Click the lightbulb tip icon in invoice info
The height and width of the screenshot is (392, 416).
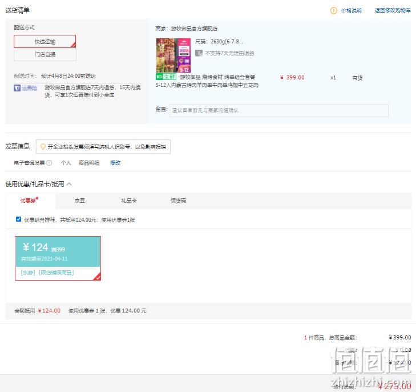click(43, 147)
